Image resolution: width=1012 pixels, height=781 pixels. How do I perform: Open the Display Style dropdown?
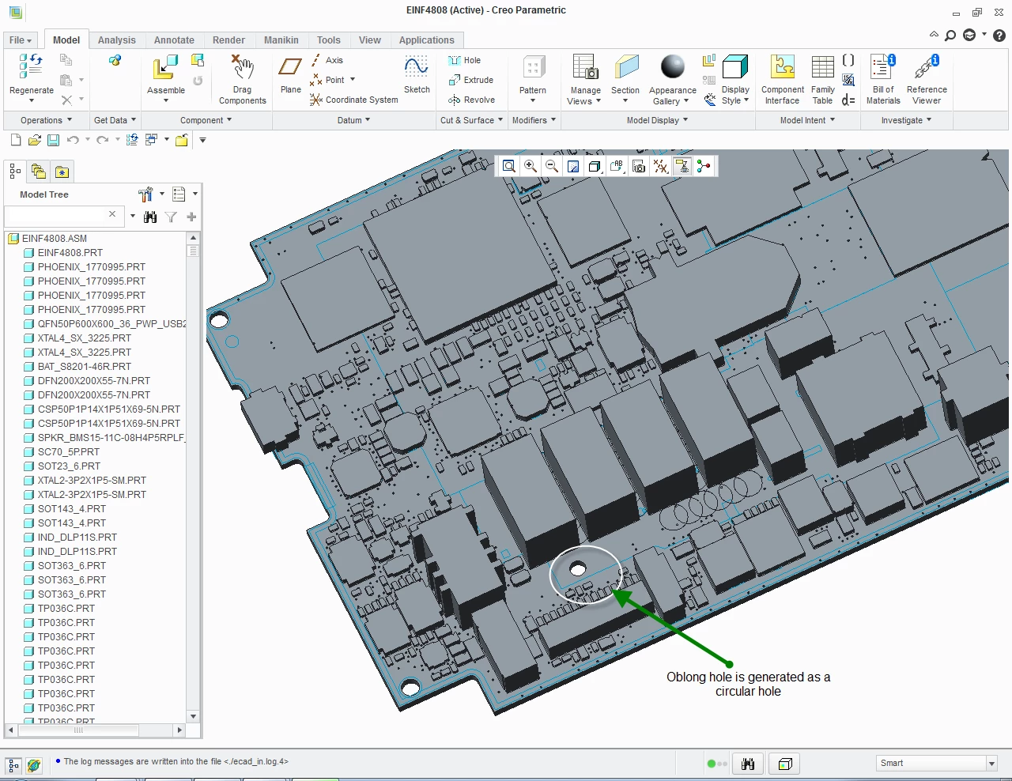point(735,95)
